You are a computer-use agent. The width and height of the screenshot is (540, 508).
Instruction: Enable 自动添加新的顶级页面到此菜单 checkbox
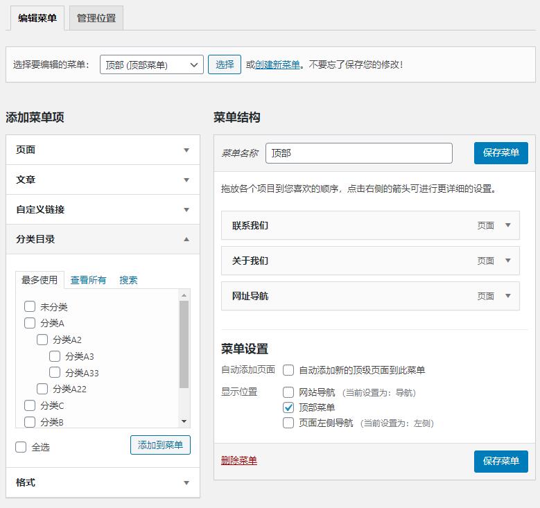[288, 370]
